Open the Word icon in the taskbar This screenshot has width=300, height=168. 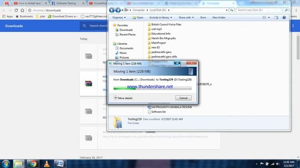click(60, 164)
